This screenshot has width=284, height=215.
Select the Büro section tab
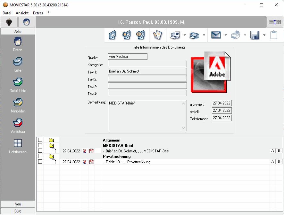coord(18,211)
